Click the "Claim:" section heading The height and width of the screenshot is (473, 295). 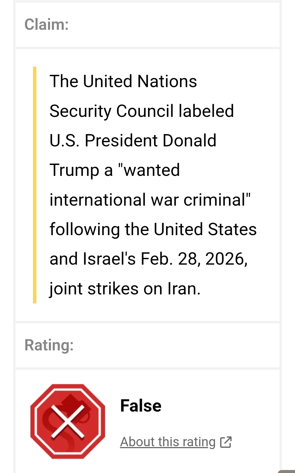[46, 25]
